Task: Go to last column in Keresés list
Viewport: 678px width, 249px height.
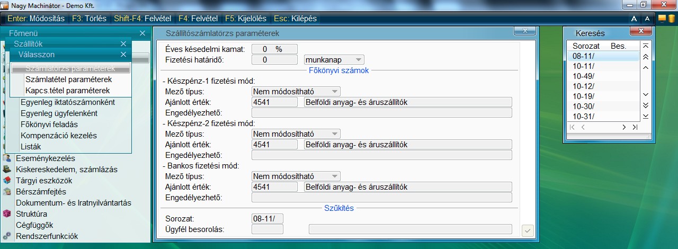Action: 635,127
